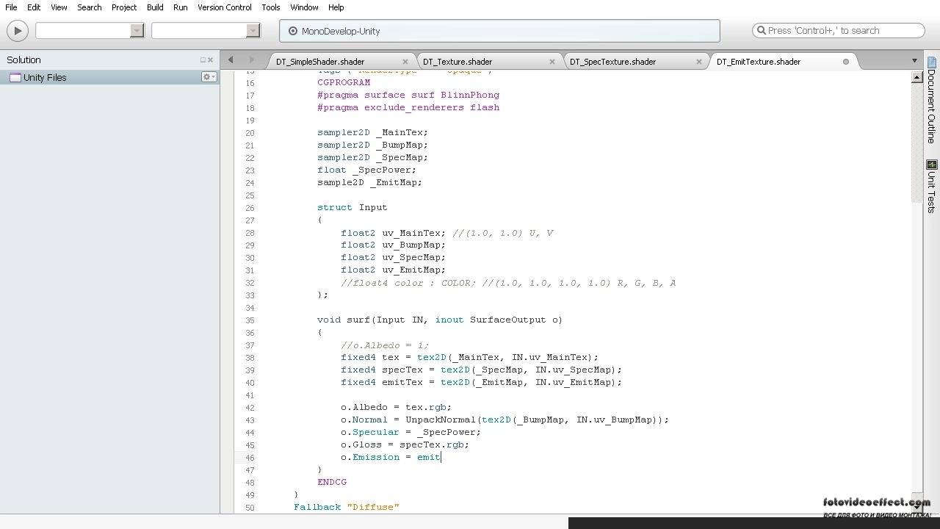Image resolution: width=940 pixels, height=529 pixels.
Task: Open the Search menu
Action: [90, 7]
